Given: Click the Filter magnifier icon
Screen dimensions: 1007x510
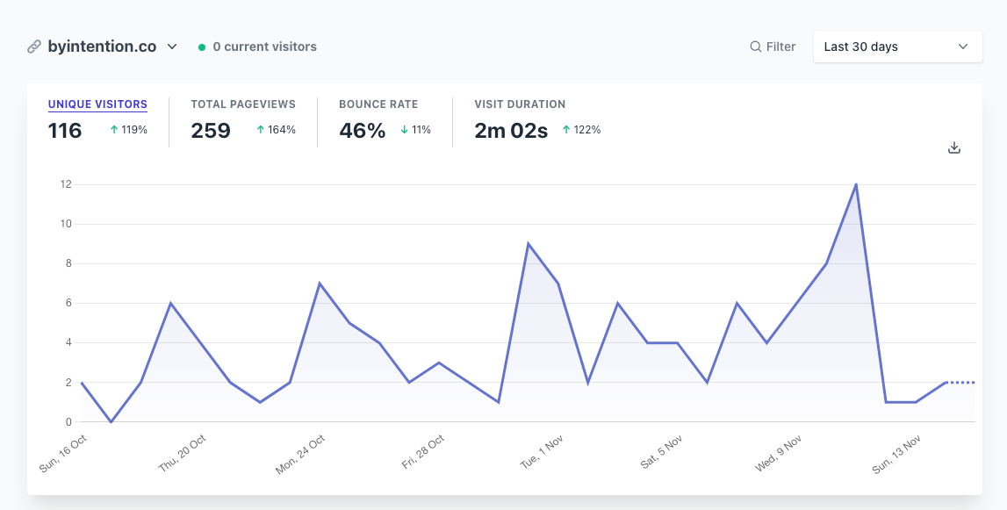Looking at the screenshot, I should tap(756, 47).
